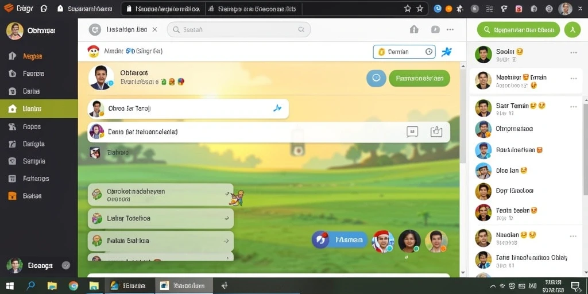Click the gray circle icon left of Lisaaldign Lieo
The image size is (588, 294).
[95, 30]
